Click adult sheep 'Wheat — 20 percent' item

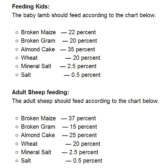point(61,144)
